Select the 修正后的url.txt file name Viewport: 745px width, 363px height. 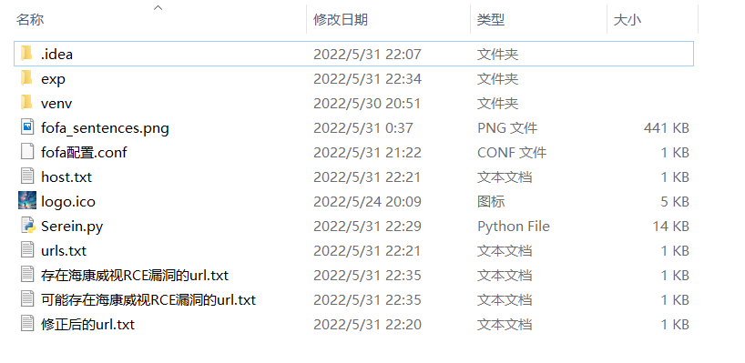pos(88,325)
